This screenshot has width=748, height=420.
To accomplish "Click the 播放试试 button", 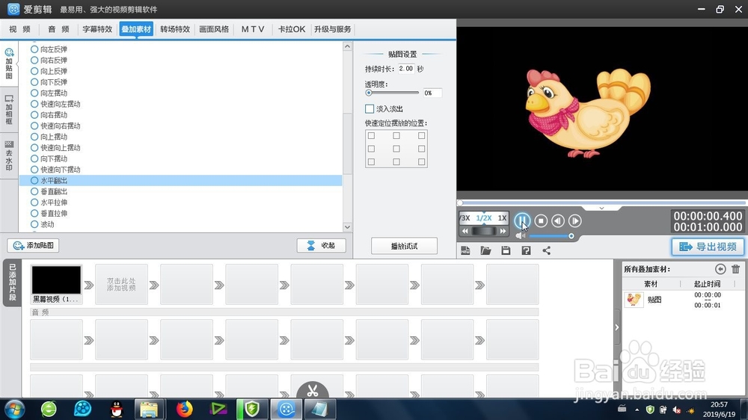I will tap(404, 246).
